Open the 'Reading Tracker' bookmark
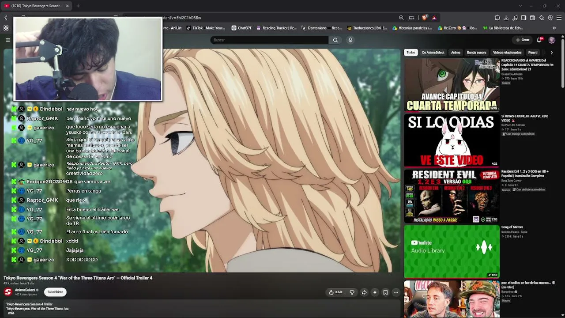Viewport: 565px width, 318px height. pyautogui.click(x=276, y=28)
